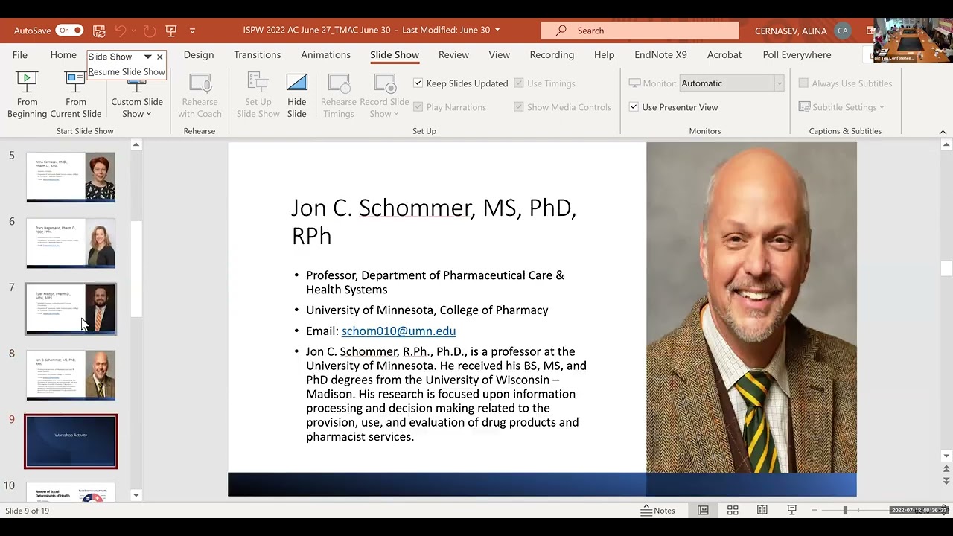This screenshot has height=536, width=953.
Task: Click Resume Slide Show in floating toolbar
Action: tap(127, 72)
